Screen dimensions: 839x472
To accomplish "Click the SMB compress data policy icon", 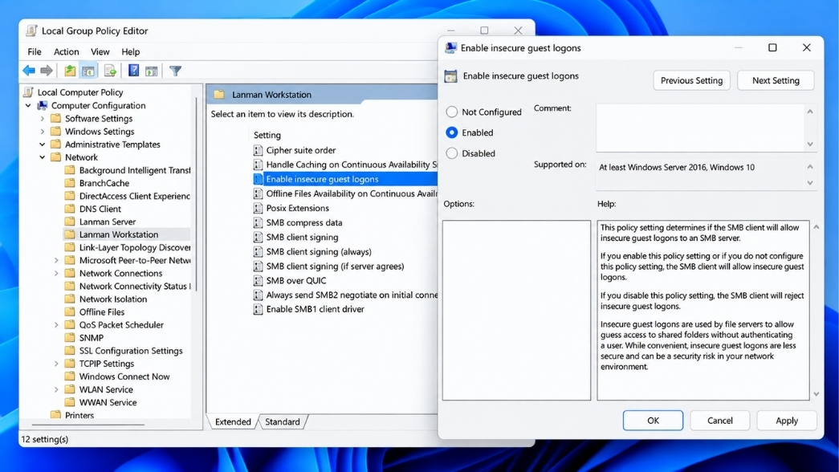I will click(x=258, y=222).
